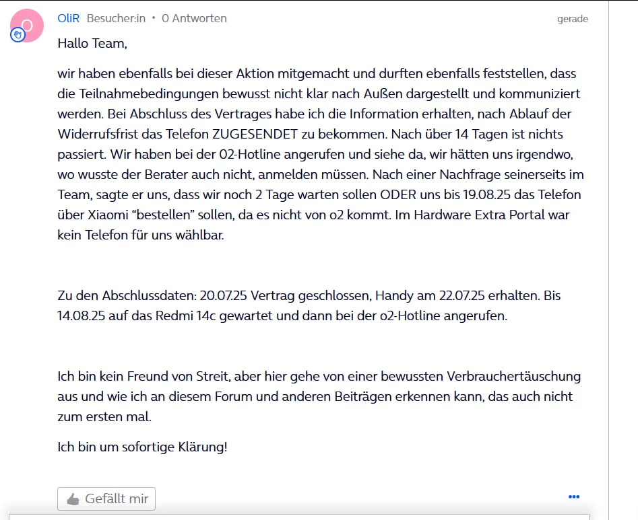
Task: Click the date 19.08.25 in the text
Action: tap(486, 194)
